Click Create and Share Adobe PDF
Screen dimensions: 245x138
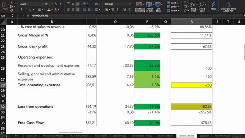click(x=228, y=7)
